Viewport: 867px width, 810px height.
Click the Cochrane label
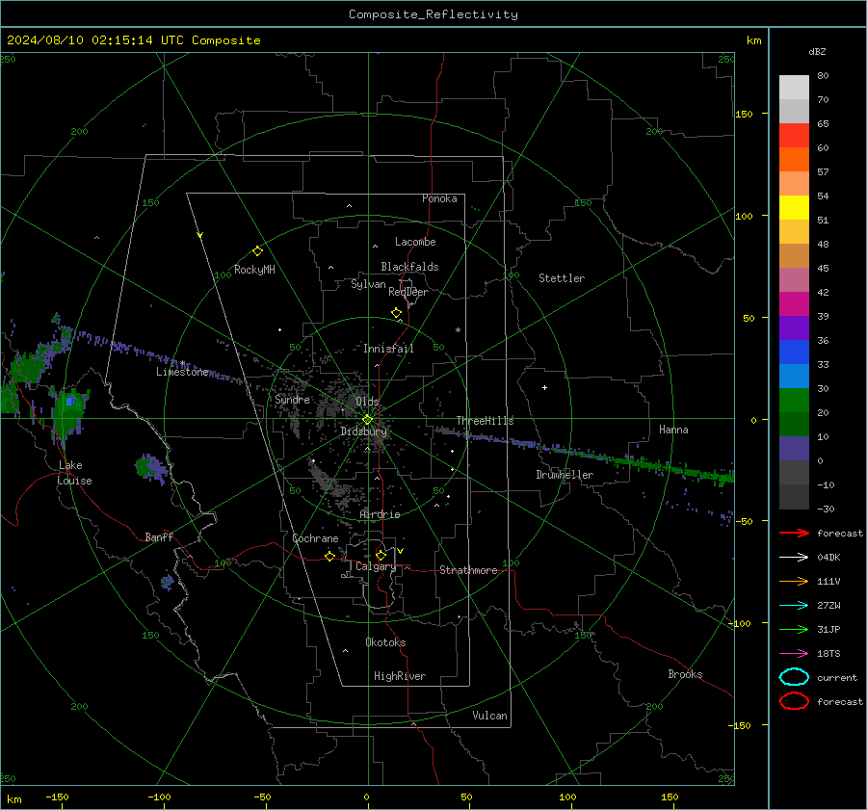315,538
